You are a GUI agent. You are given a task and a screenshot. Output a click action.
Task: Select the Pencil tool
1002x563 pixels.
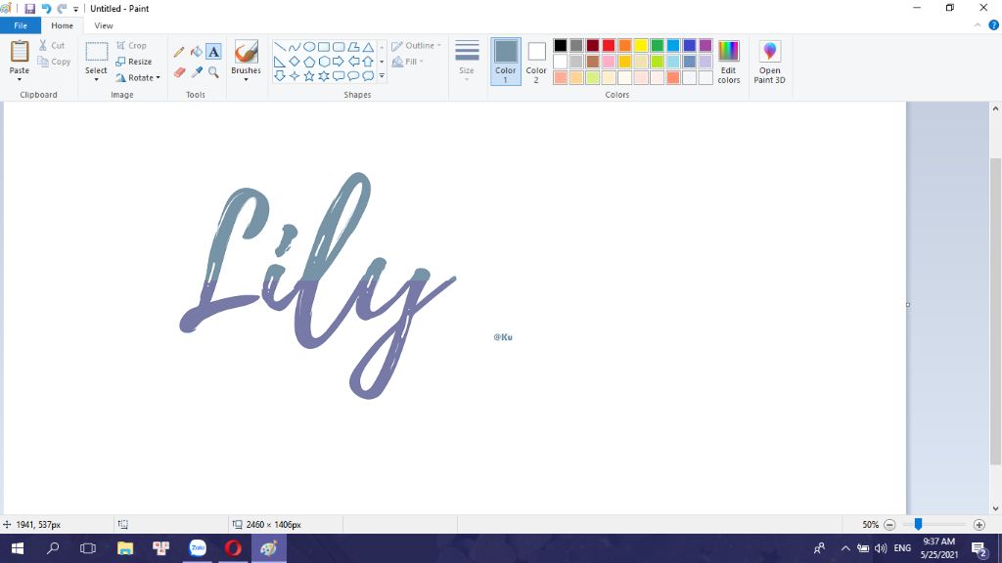[179, 52]
